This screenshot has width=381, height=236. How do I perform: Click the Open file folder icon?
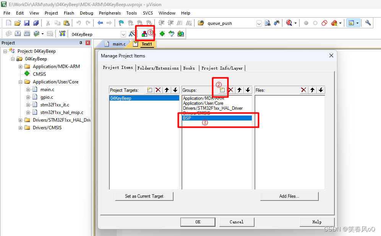coord(18,23)
